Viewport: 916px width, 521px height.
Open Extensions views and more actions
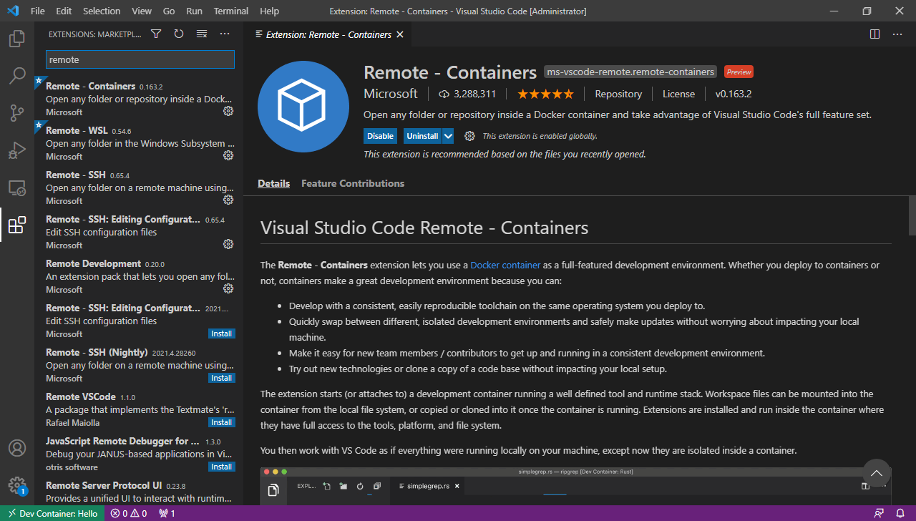point(225,34)
